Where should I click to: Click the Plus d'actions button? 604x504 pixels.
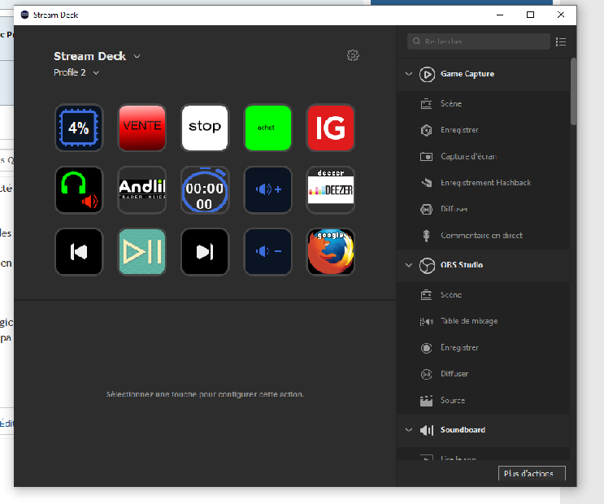531,473
